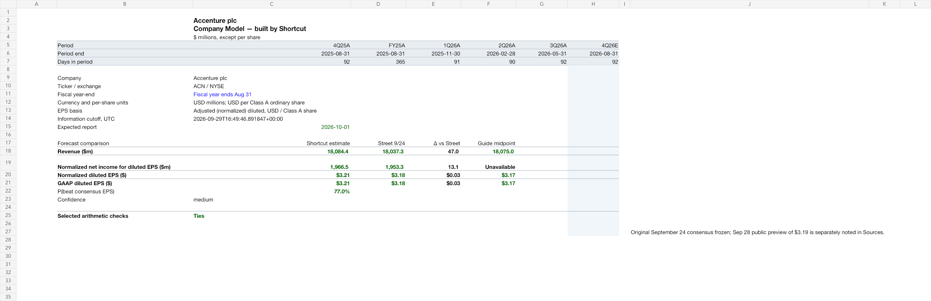Select column D header
The width and height of the screenshot is (931, 301).
(x=378, y=4)
